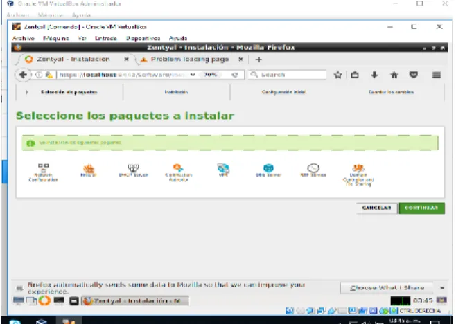Click the Firefox Search input field
The height and width of the screenshot is (324, 456).
click(x=288, y=75)
